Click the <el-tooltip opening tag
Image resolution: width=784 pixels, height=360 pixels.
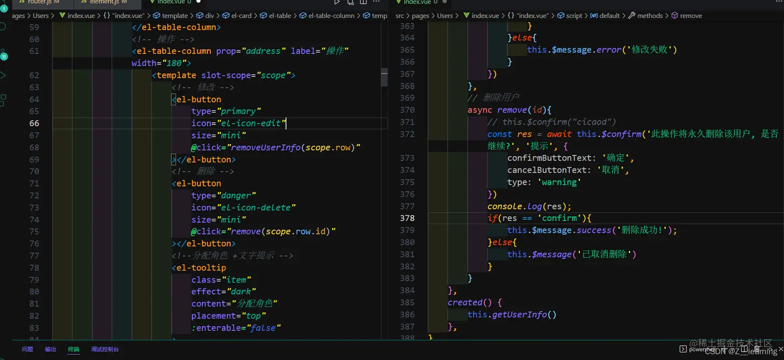coord(199,268)
